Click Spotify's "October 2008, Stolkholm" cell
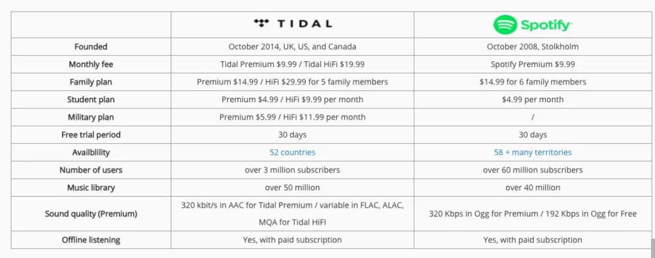Screen dimensions: 655x258 [533, 47]
